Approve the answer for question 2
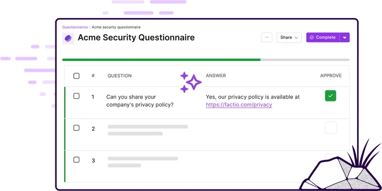This screenshot has width=382, height=191. click(331, 128)
